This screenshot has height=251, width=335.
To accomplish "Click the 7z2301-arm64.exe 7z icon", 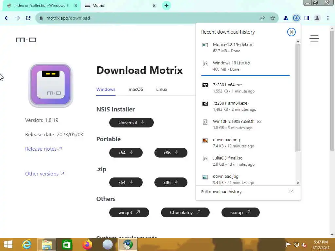I will [x=205, y=104].
